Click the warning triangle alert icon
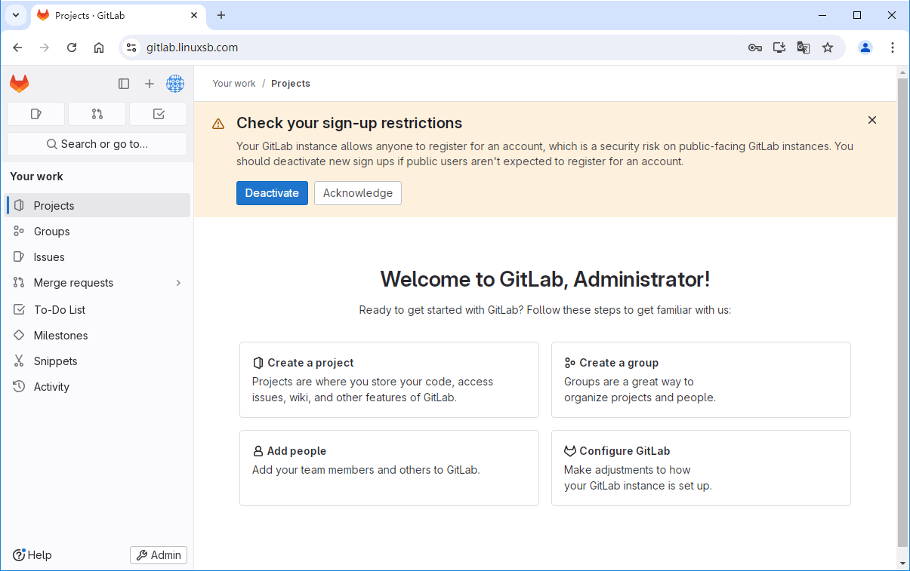 coord(218,124)
